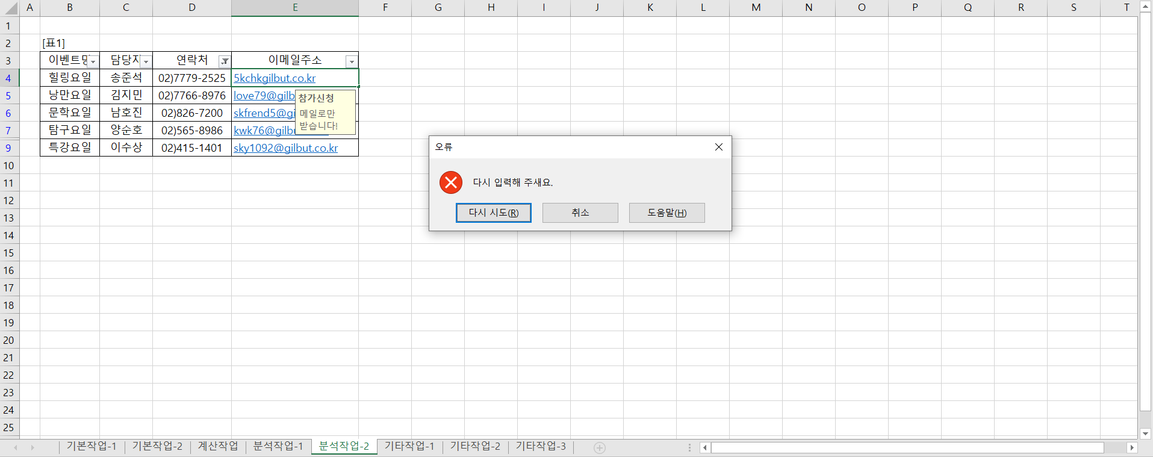1153x457 pixels.
Task: Open the 이벤트명 filter dropdown
Action: [93, 61]
